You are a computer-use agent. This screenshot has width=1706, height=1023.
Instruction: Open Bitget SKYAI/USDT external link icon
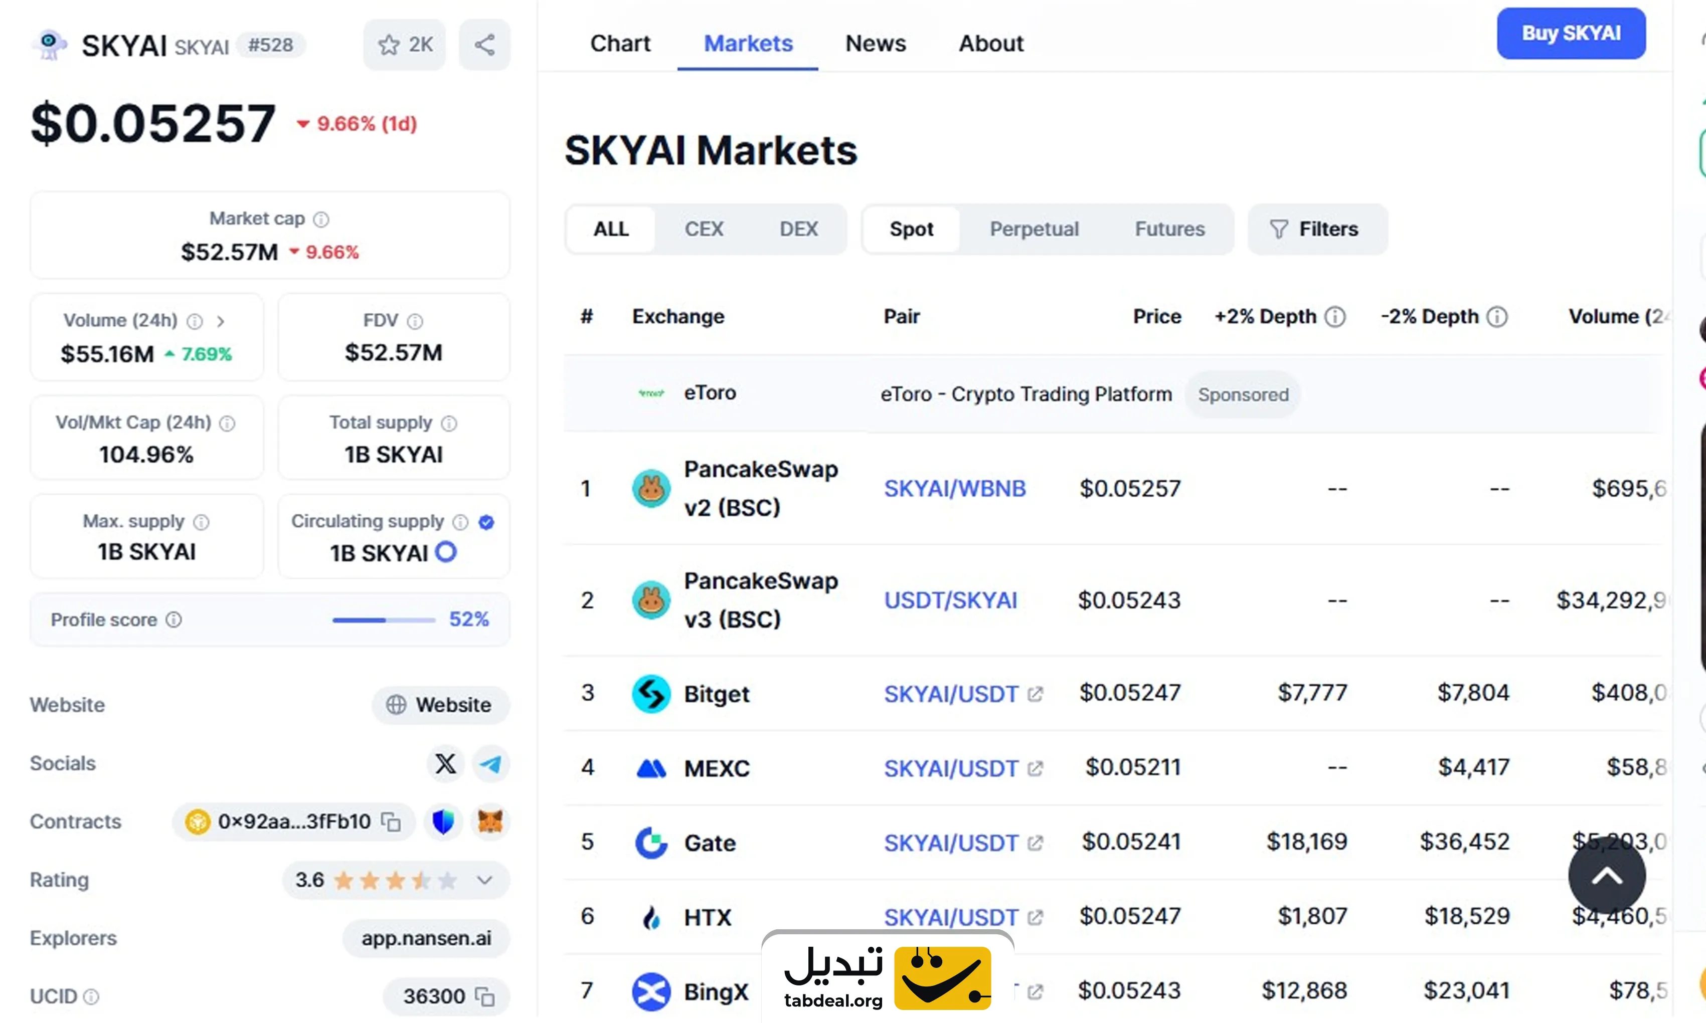pos(1035,694)
